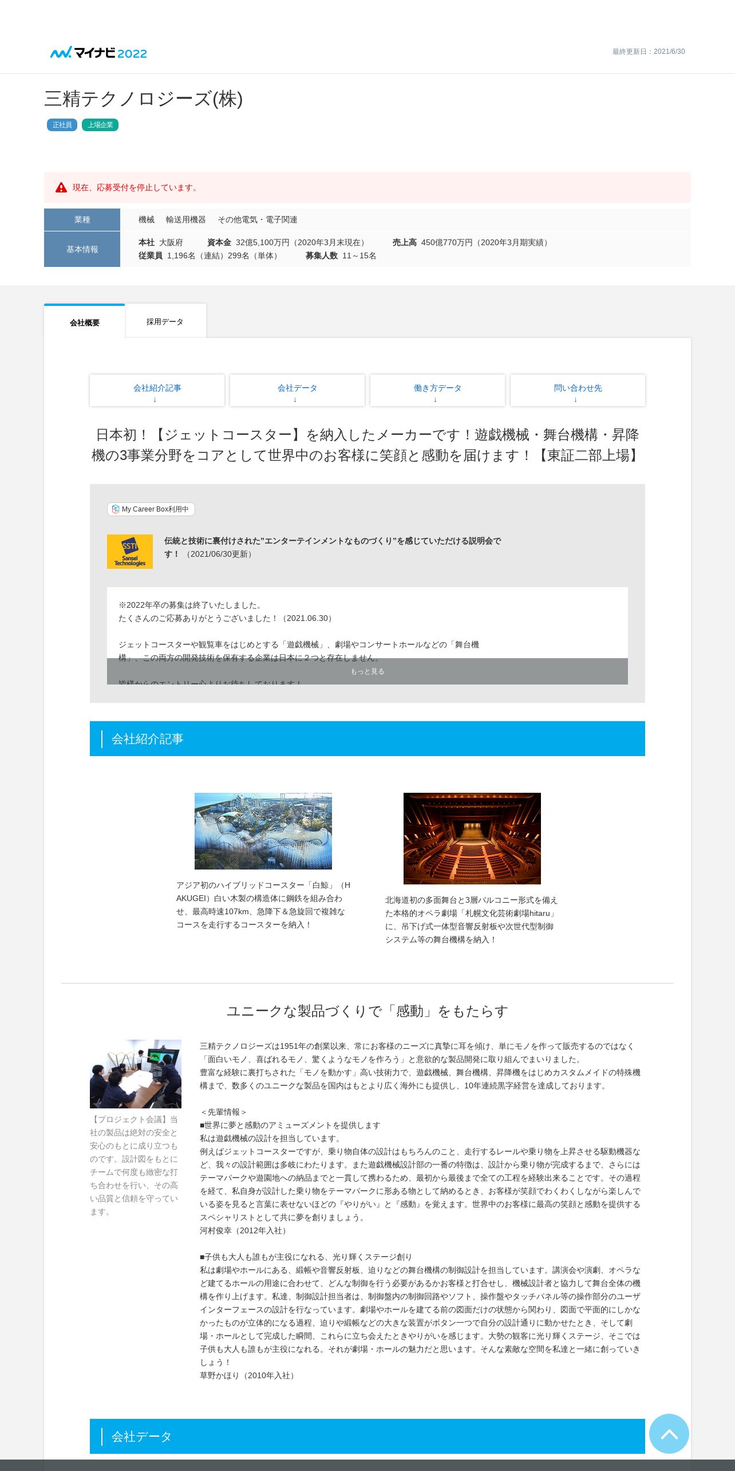Click the 河村俊幸（2012年入社） text
The width and height of the screenshot is (735, 1471).
(244, 1230)
